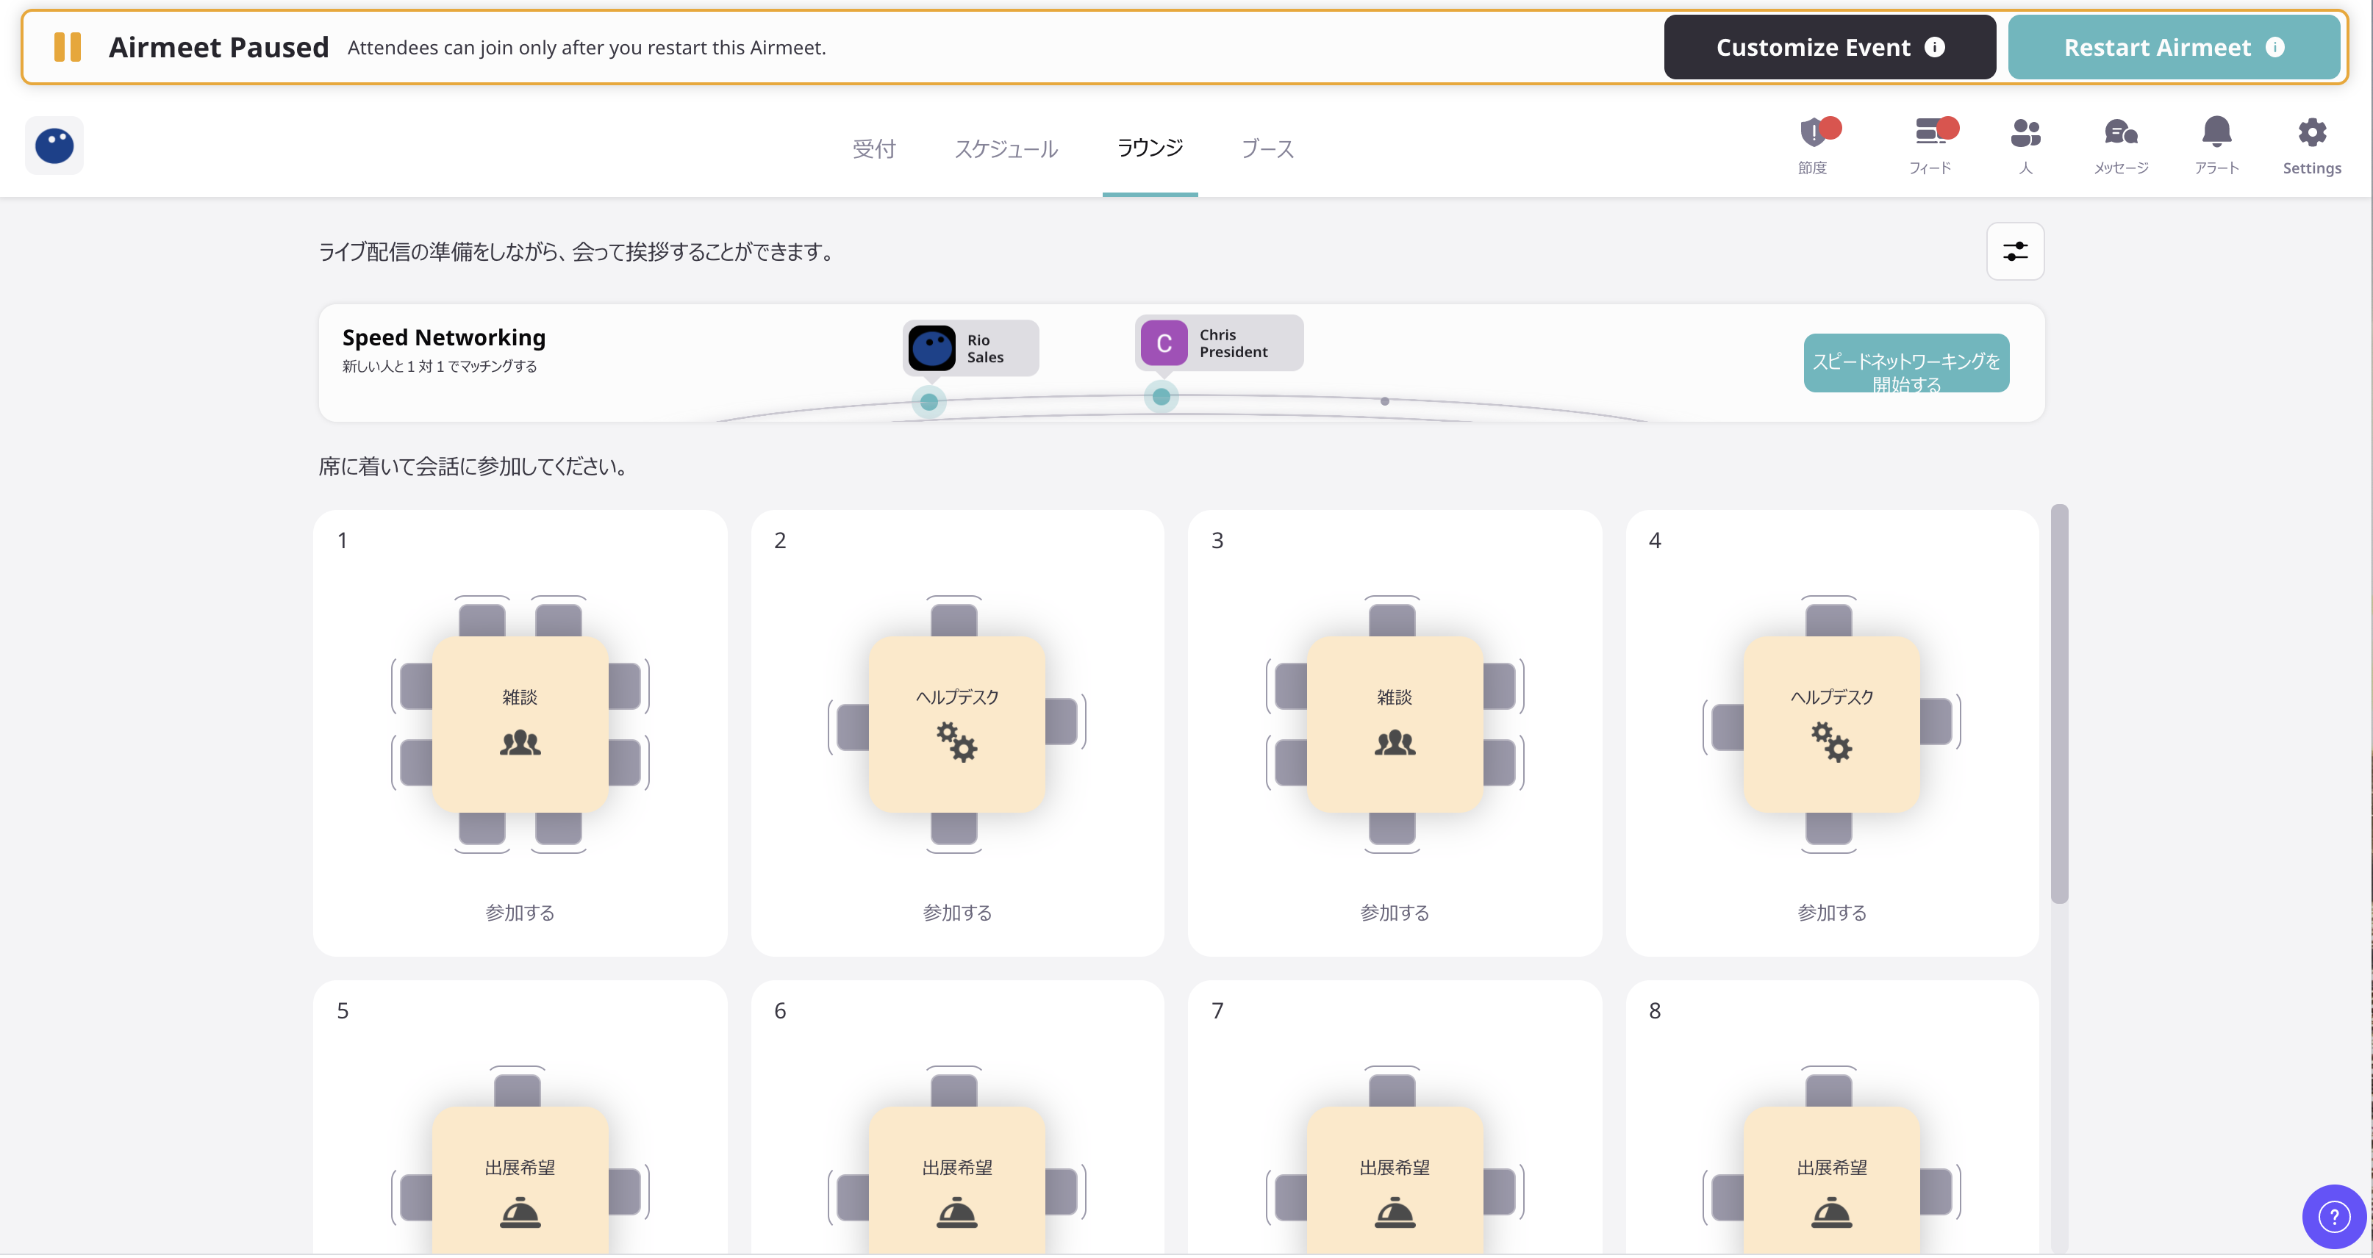Open the メッセージ messages icon

click(x=2121, y=134)
